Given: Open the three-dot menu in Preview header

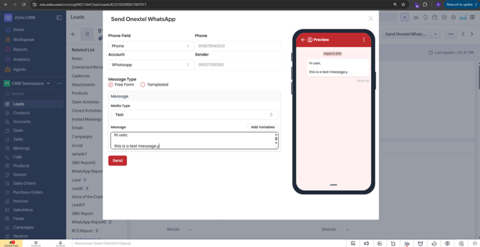Looking at the screenshot, I should point(364,40).
